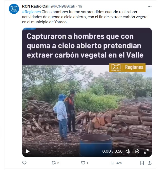Reply using the comment bubble icon

24,163
